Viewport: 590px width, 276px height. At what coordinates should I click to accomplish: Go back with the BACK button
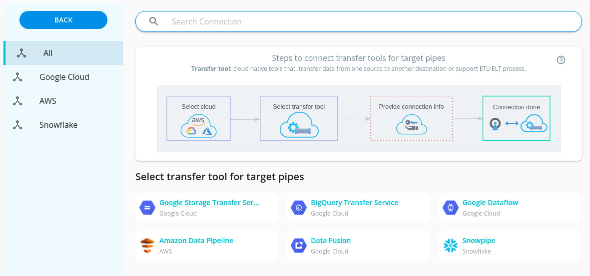63,20
